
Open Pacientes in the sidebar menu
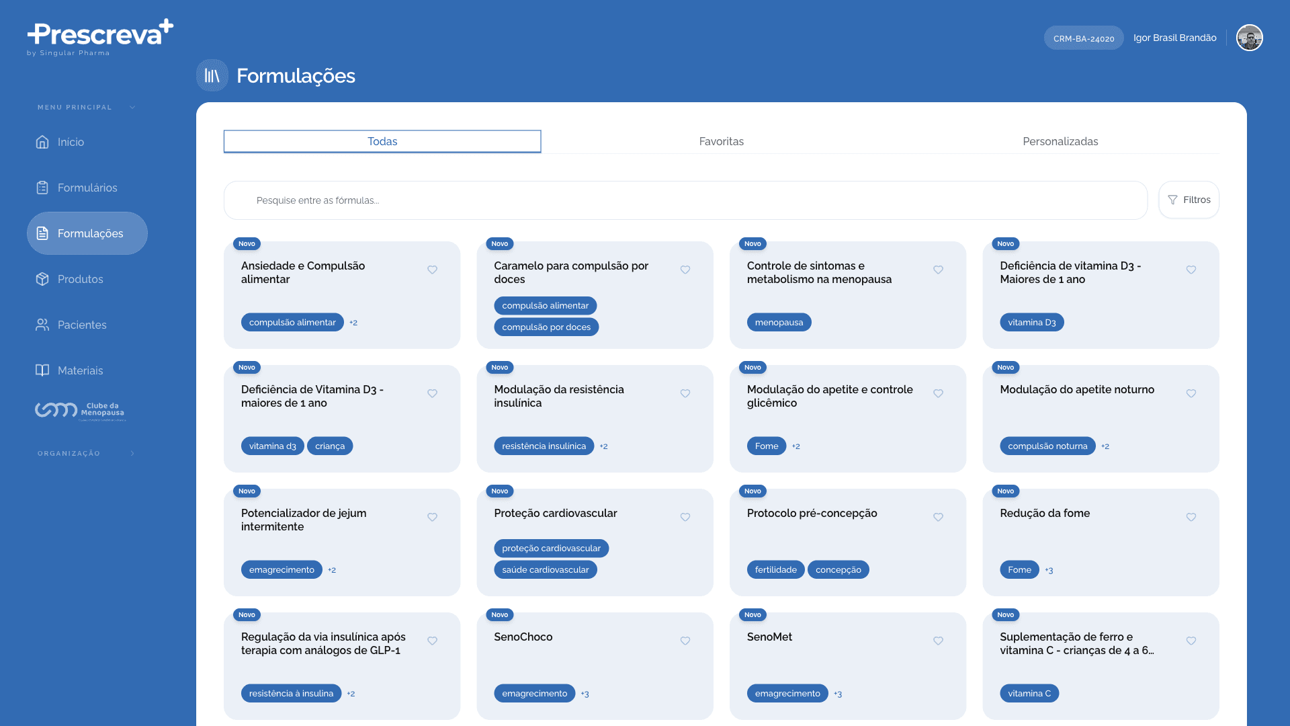(87, 325)
